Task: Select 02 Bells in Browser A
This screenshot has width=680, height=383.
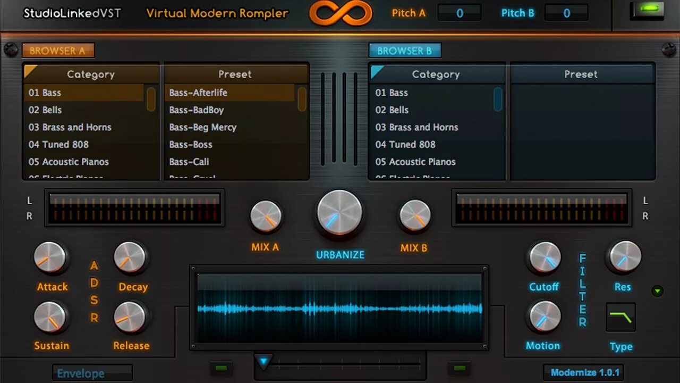Action: (84, 110)
